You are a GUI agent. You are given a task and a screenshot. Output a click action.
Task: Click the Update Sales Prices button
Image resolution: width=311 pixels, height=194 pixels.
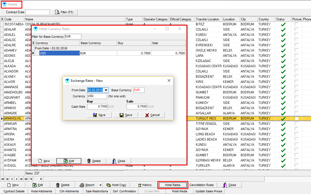click(209, 191)
